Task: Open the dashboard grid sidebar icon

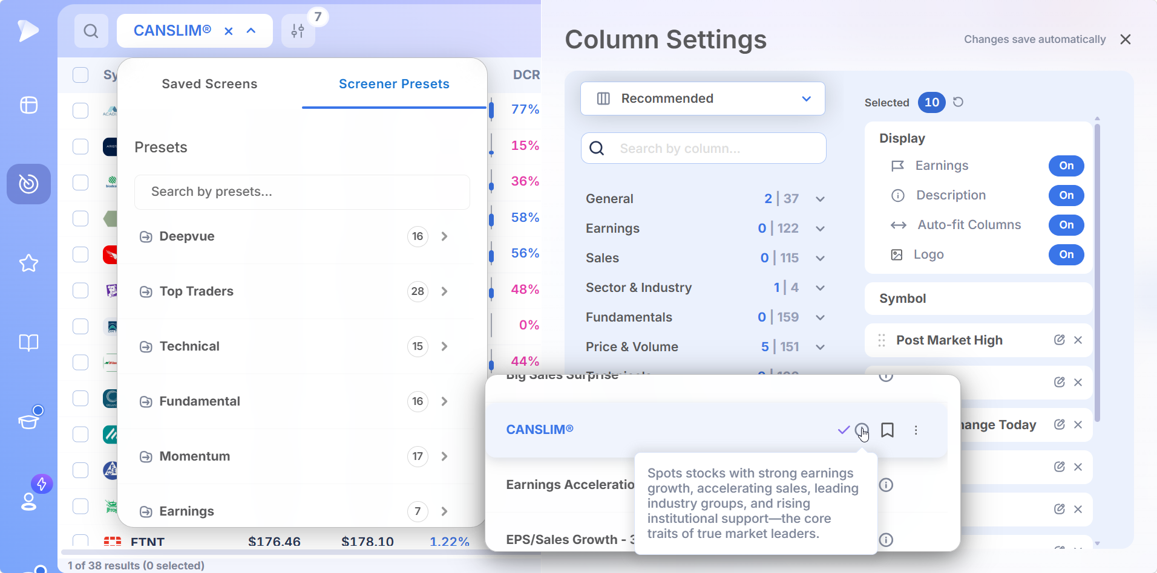Action: (x=28, y=105)
